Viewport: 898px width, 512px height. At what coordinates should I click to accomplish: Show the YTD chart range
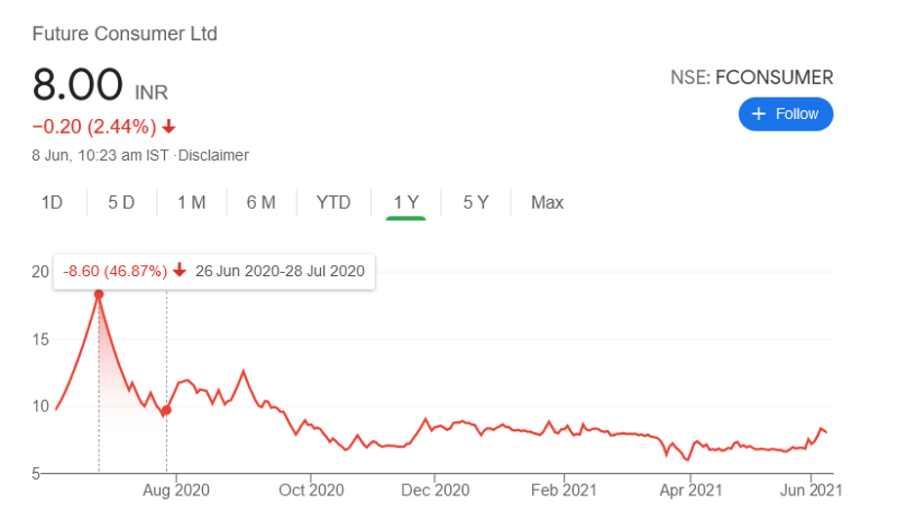[333, 203]
